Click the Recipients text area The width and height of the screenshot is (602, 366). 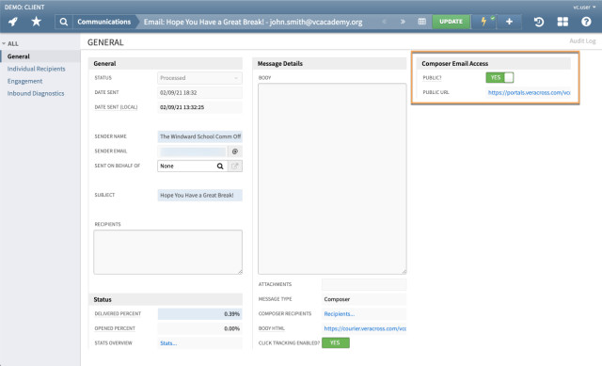[x=167, y=252]
